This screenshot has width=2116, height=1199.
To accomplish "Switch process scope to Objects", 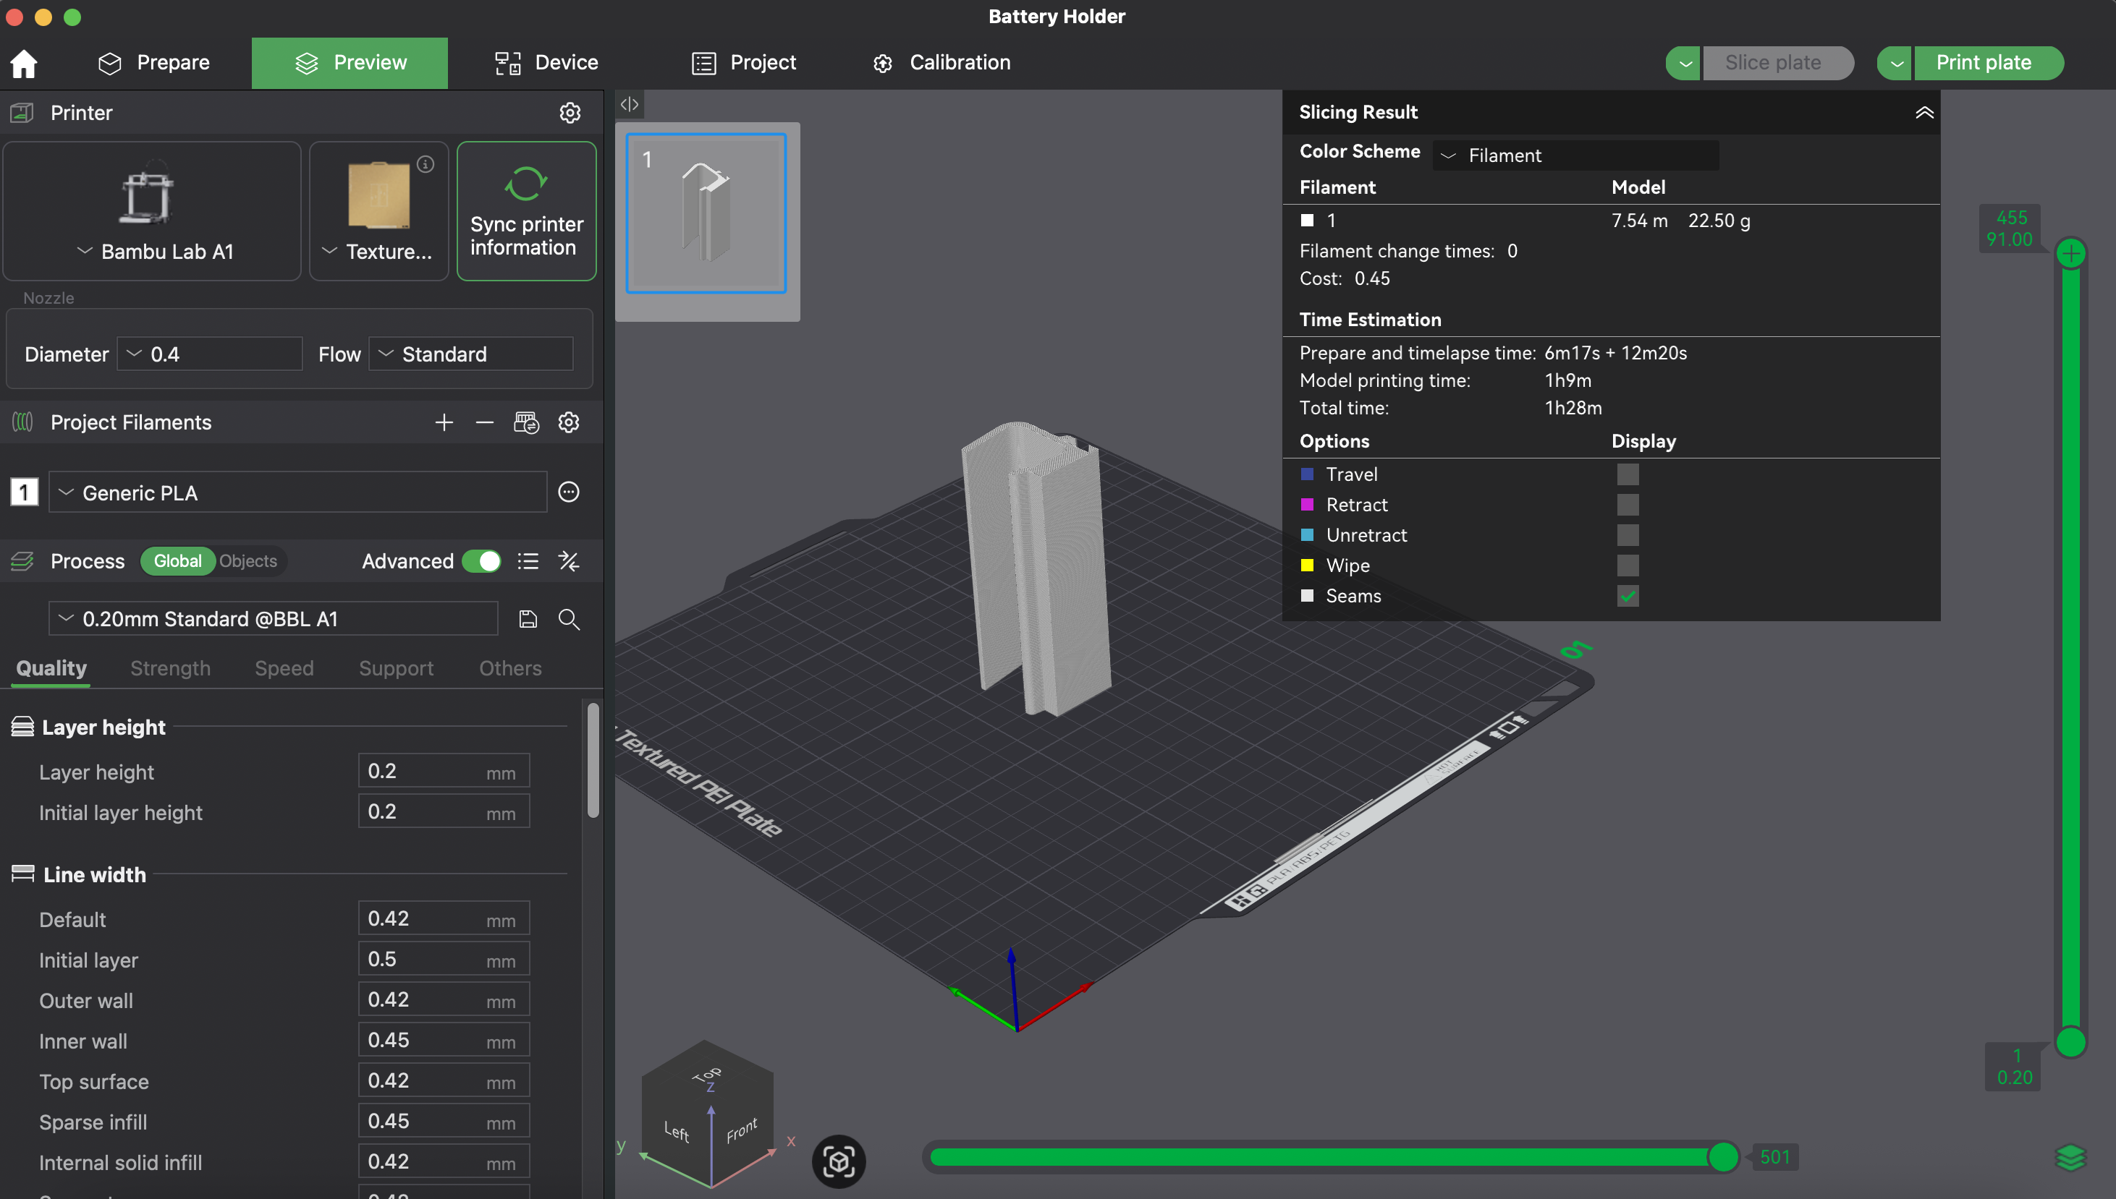I will 248,562.
